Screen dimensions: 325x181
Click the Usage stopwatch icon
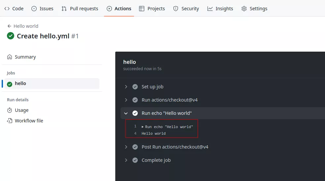tap(10, 110)
